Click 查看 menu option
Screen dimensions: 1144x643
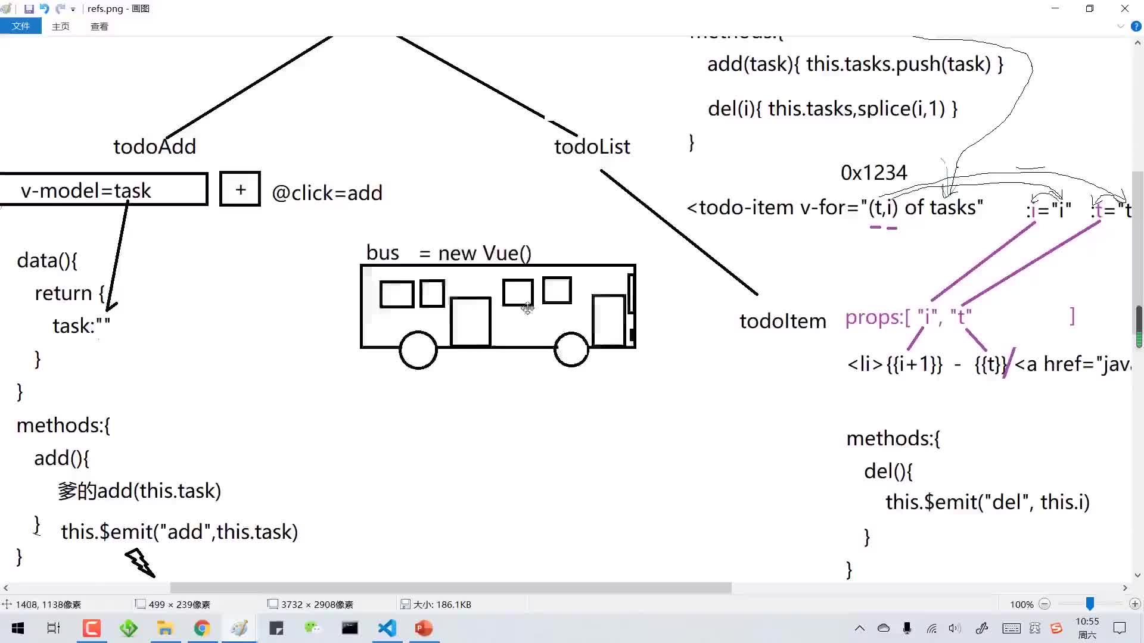[x=99, y=26]
